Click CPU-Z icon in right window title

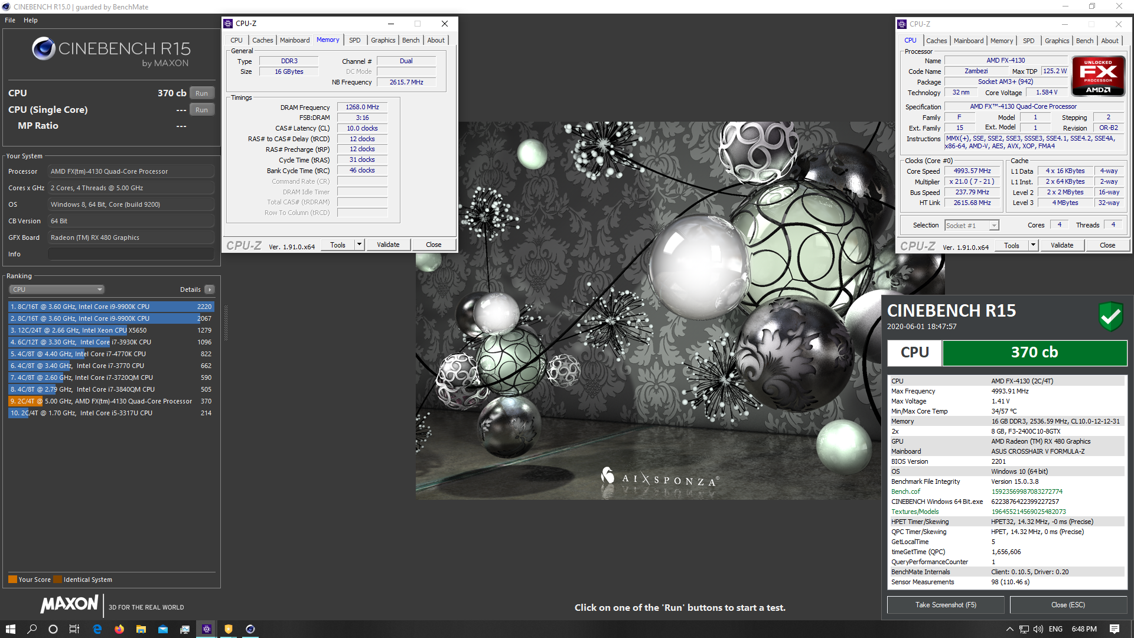pos(902,24)
